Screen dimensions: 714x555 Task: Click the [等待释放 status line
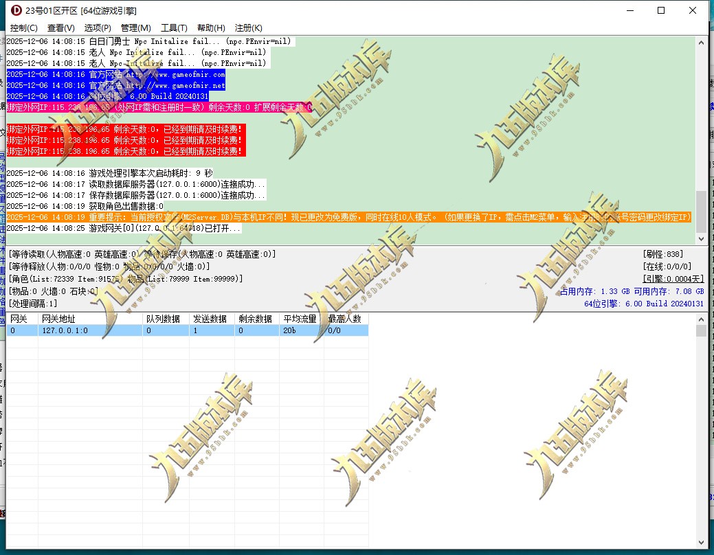tap(109, 267)
